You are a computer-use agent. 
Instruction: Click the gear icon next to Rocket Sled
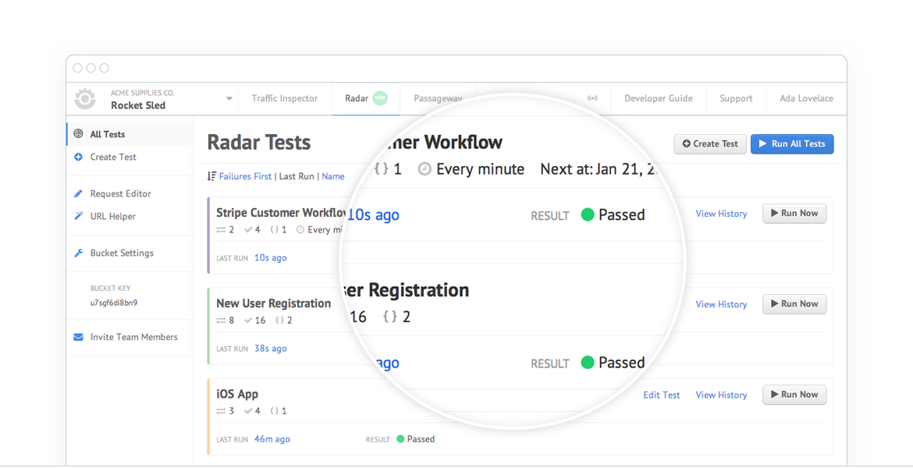[85, 98]
